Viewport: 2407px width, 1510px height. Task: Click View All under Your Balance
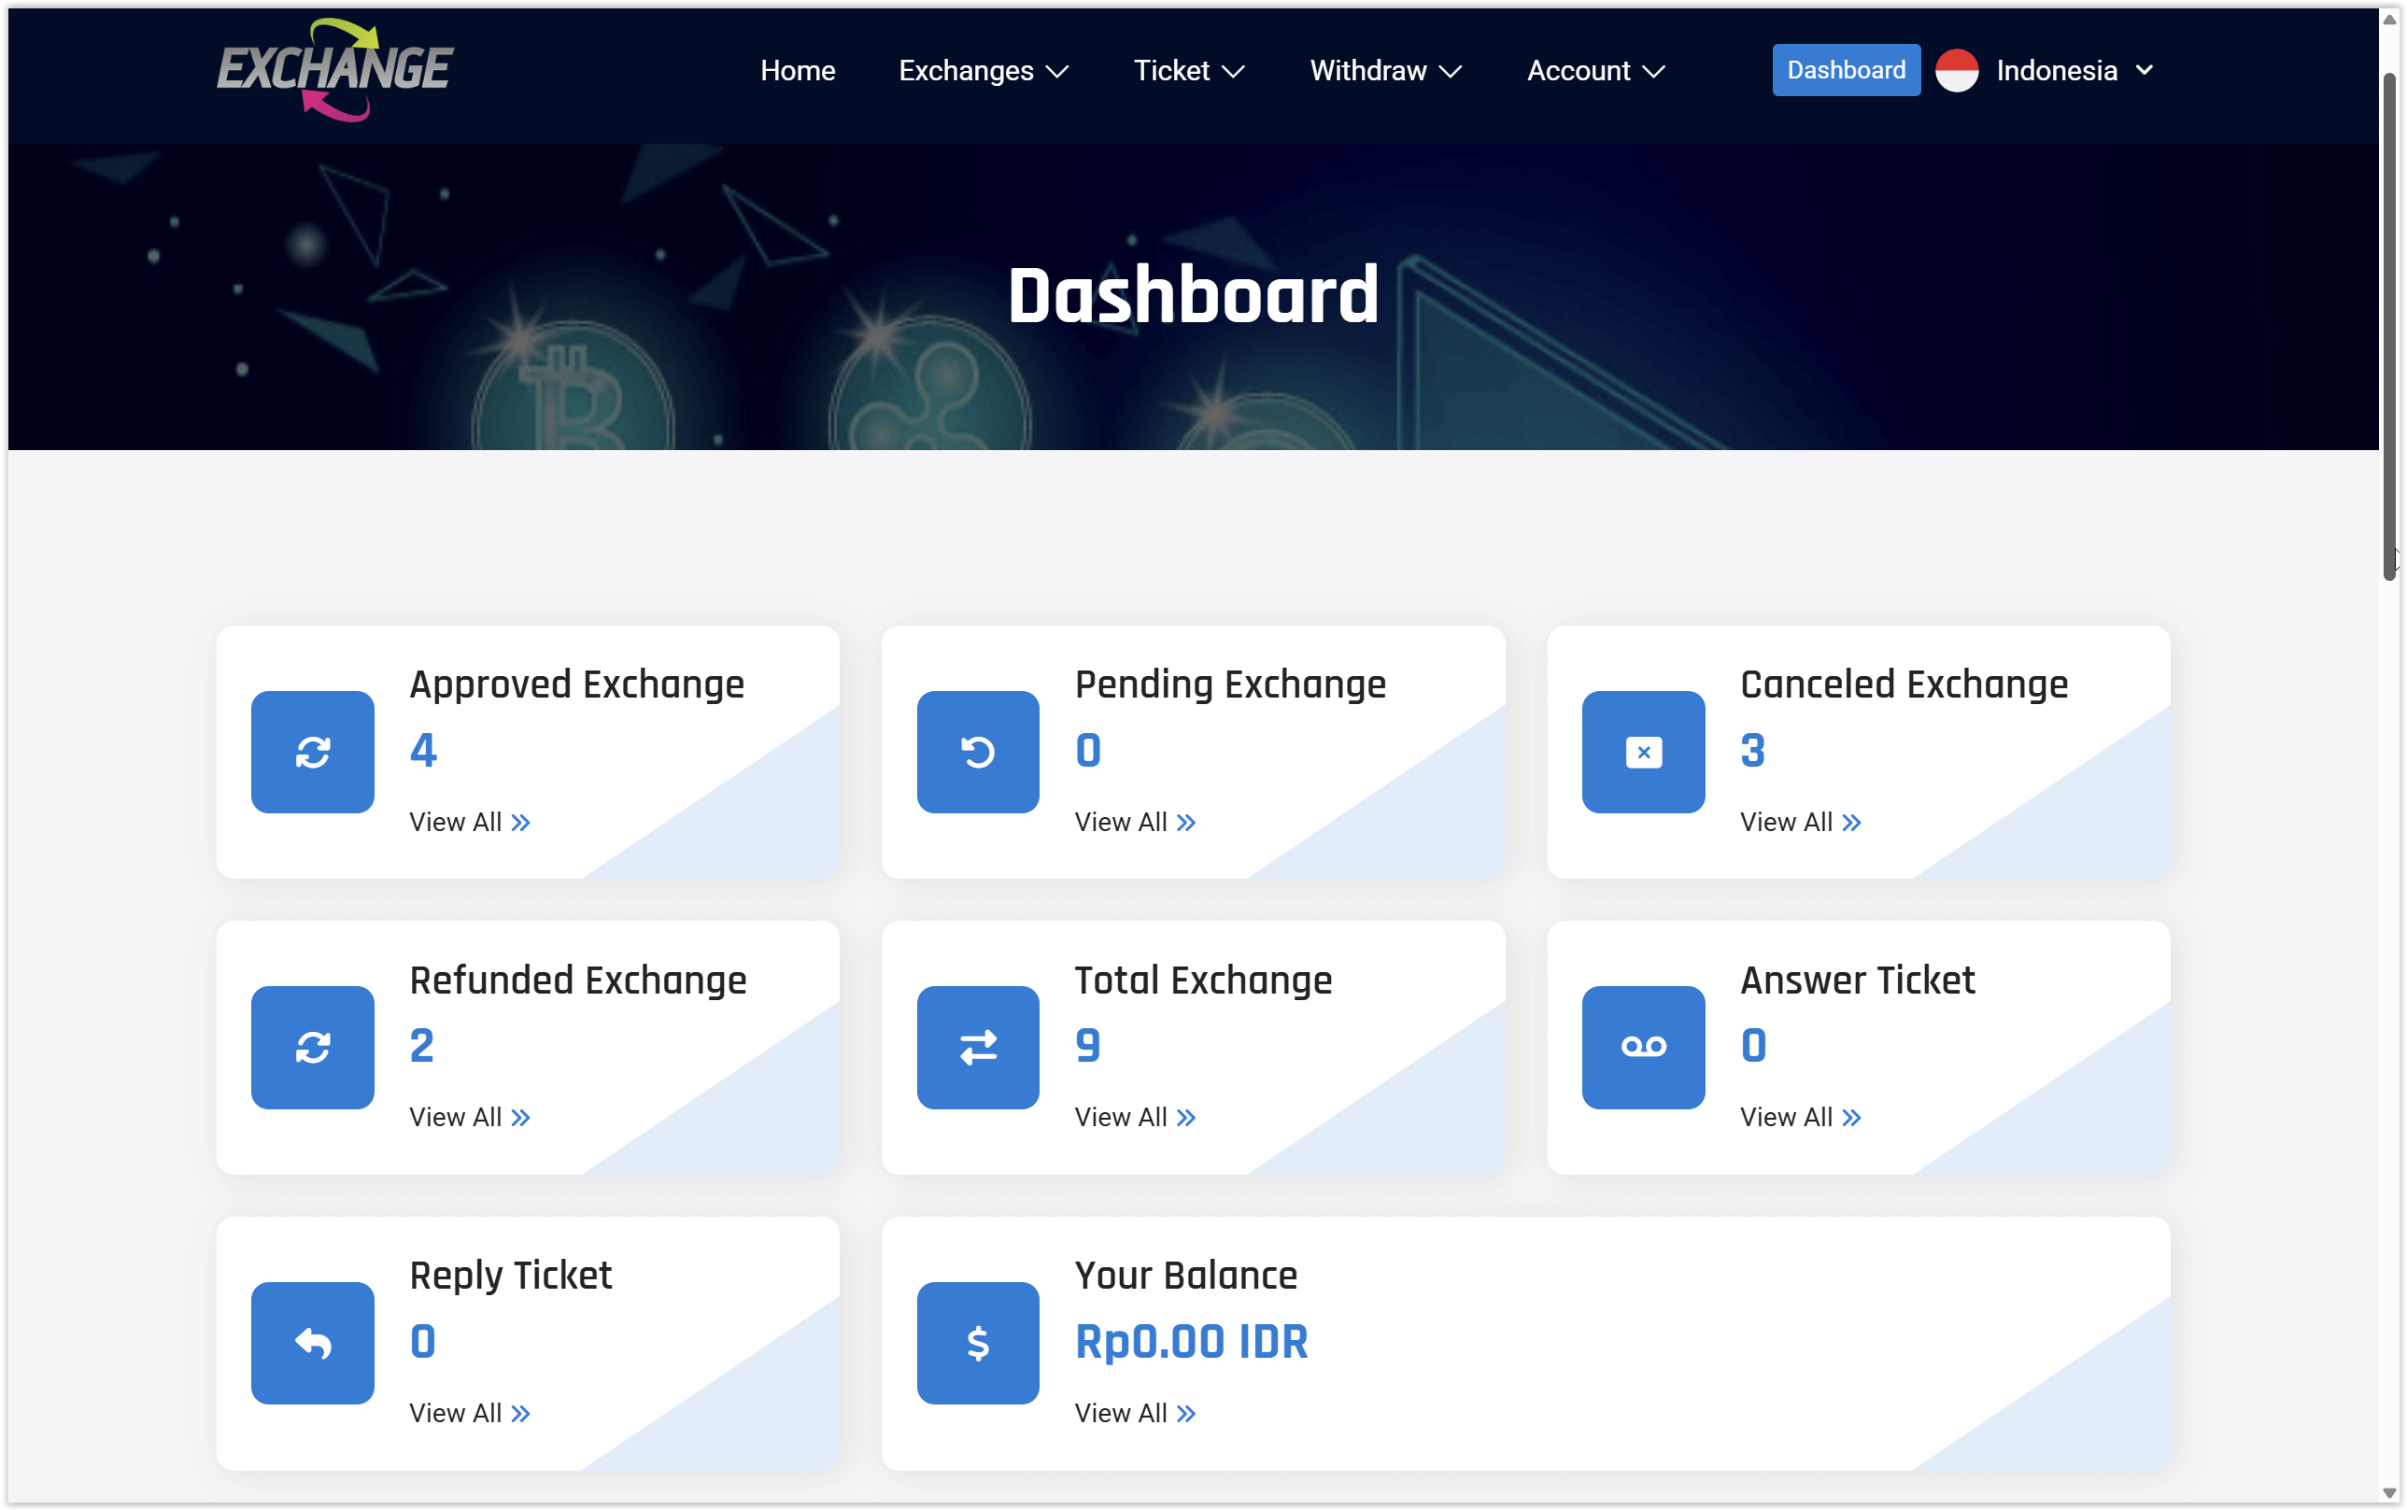(1134, 1412)
